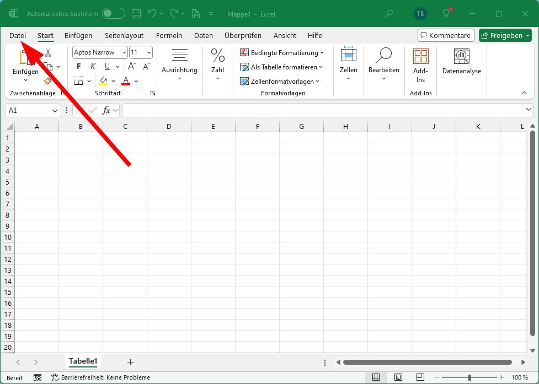This screenshot has width=539, height=384.
Task: Add a new sheet with the plus tab
Action: pyautogui.click(x=130, y=362)
